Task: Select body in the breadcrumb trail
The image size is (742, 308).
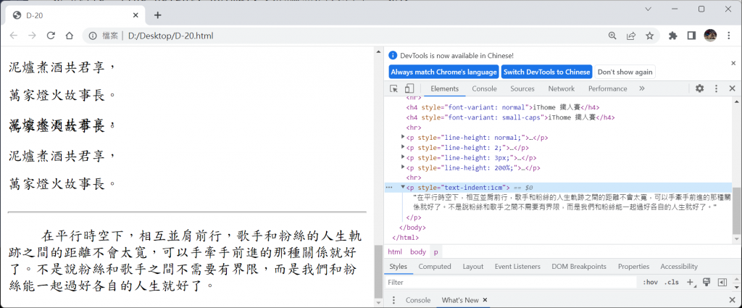Action: pos(418,251)
